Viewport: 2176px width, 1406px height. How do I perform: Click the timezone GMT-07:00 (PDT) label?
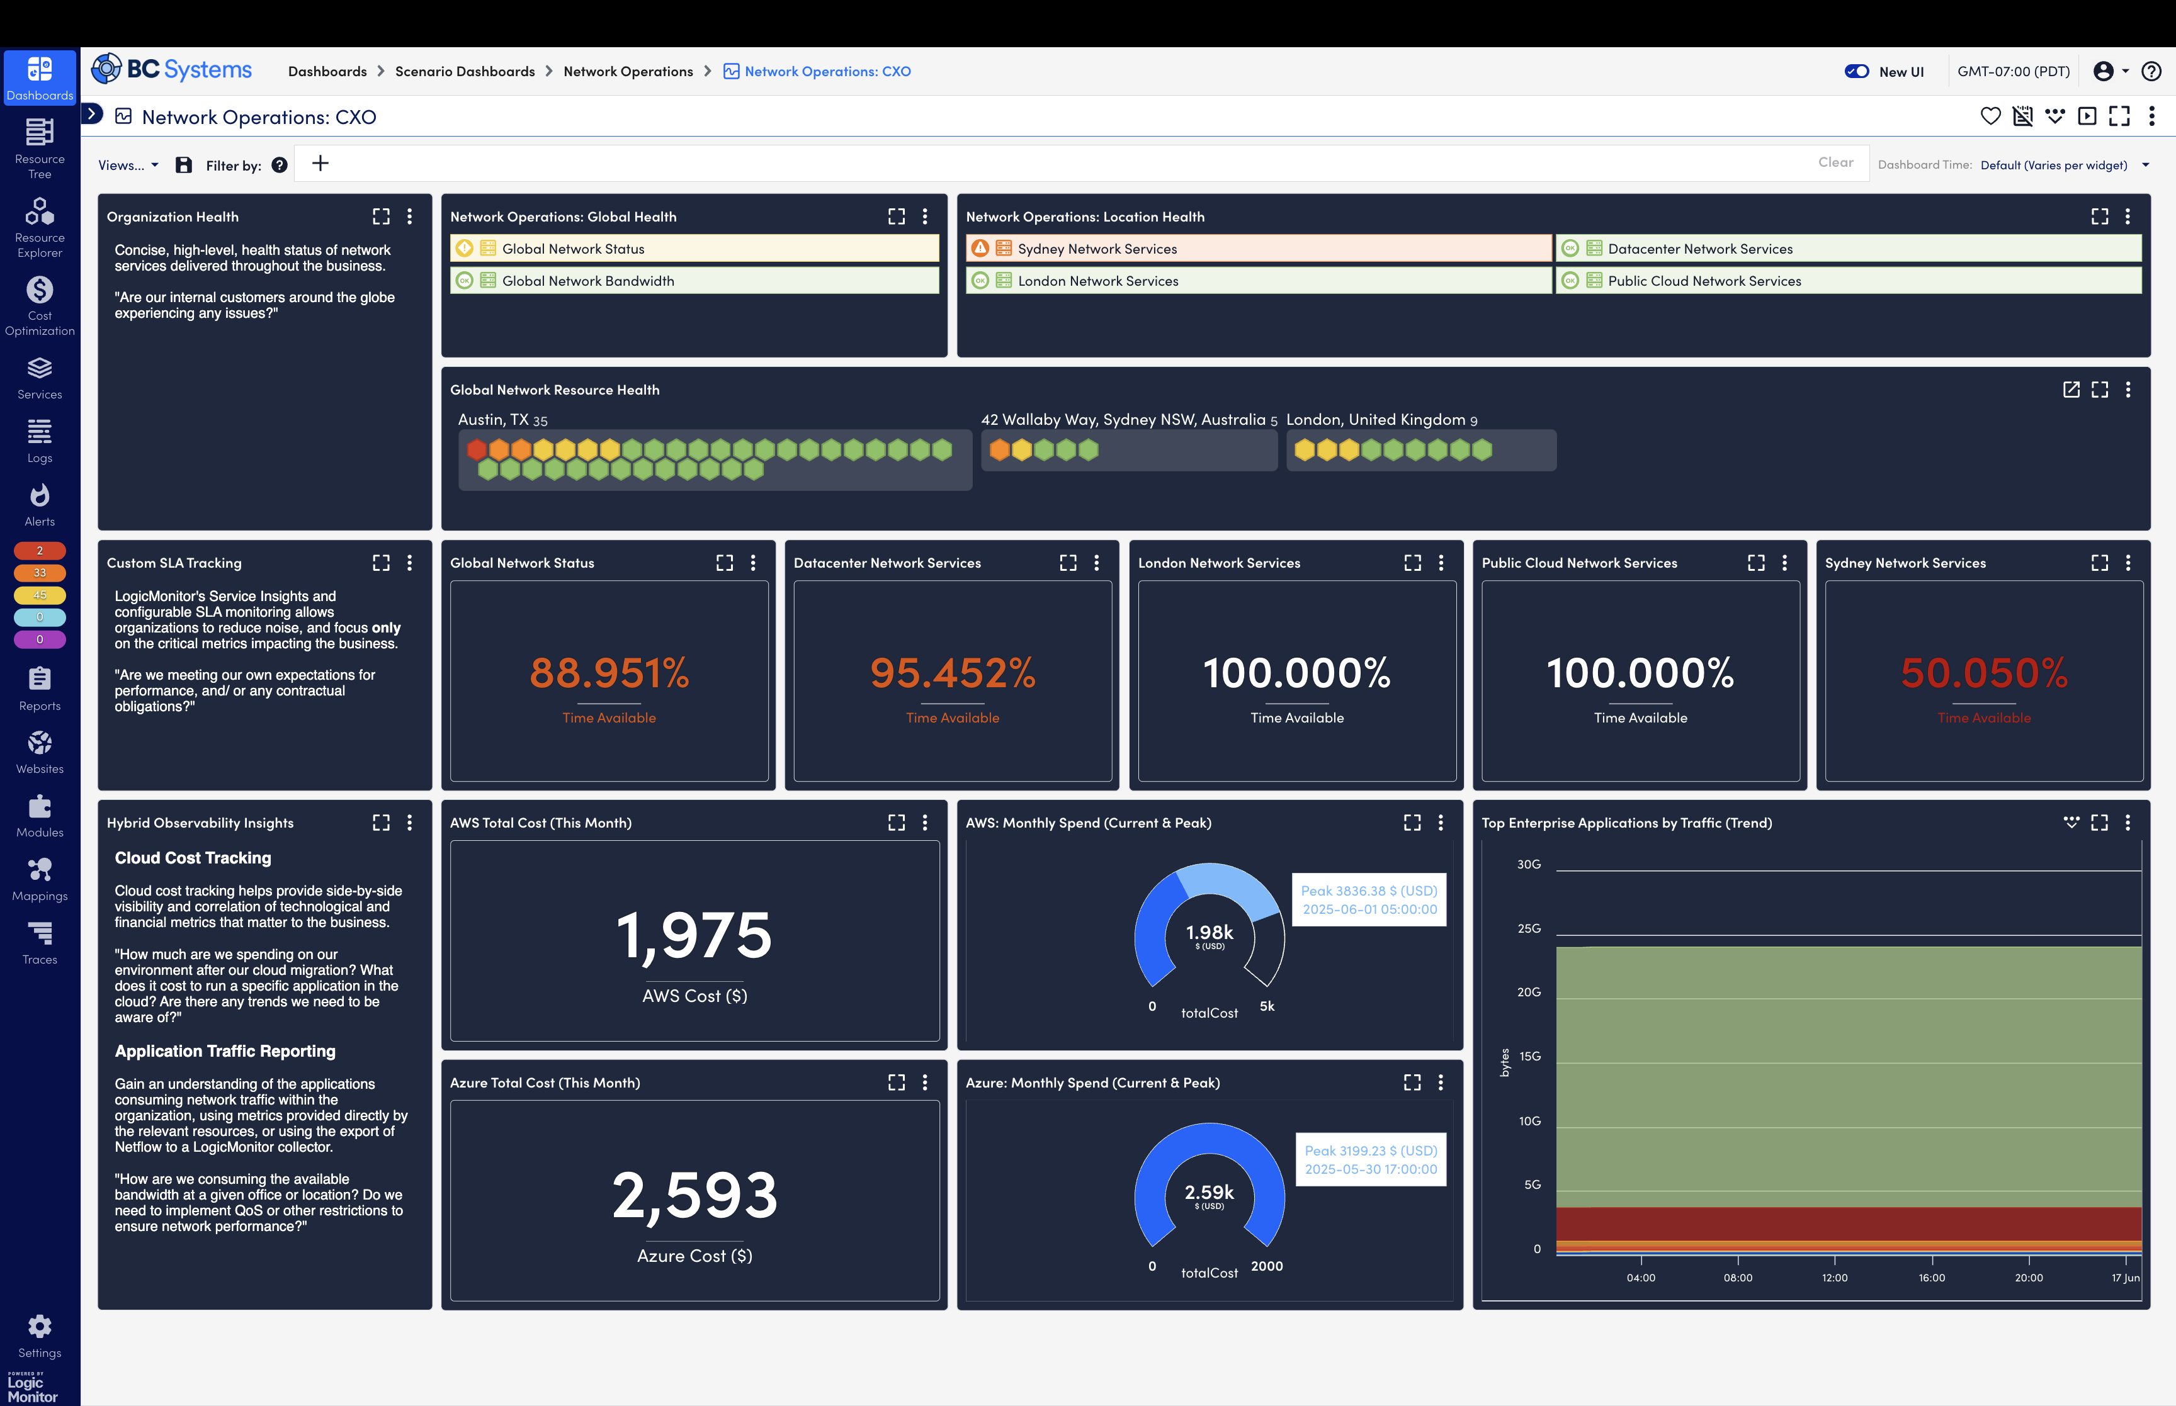[2014, 71]
